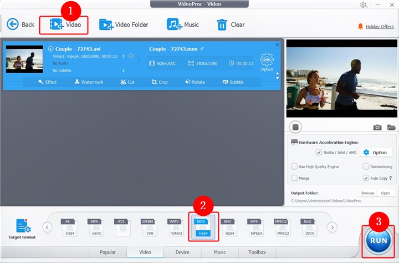Switch to the Music tab
This screenshot has height=263, width=399.
[x=220, y=252]
